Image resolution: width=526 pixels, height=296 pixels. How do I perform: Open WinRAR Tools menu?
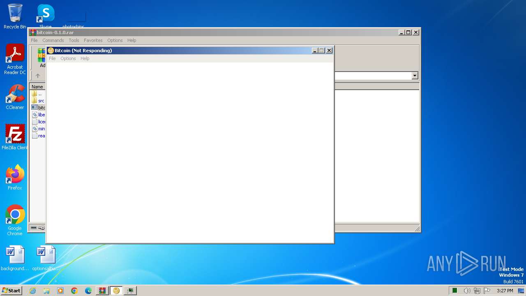point(74,40)
